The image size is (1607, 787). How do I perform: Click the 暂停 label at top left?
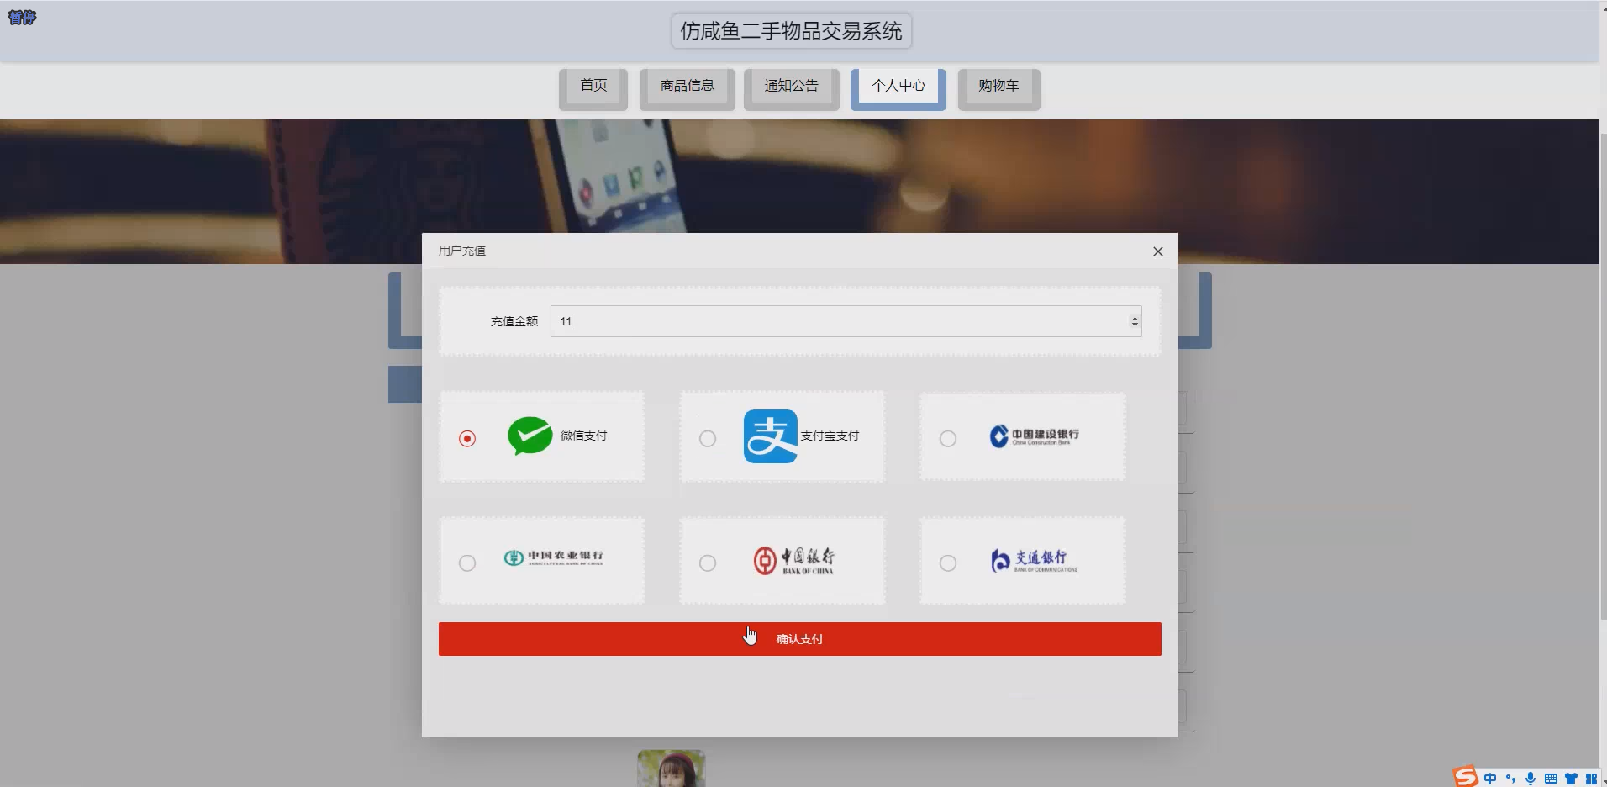[22, 17]
